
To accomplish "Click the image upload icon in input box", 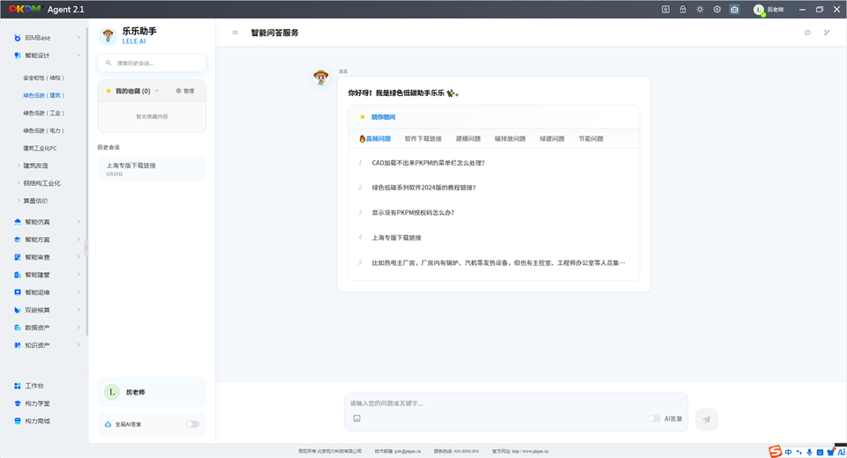I will click(357, 418).
